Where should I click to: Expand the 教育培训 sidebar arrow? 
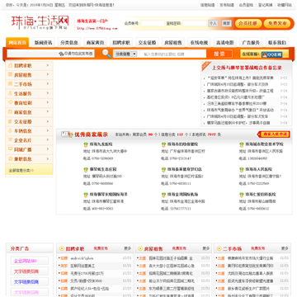[x=48, y=102]
